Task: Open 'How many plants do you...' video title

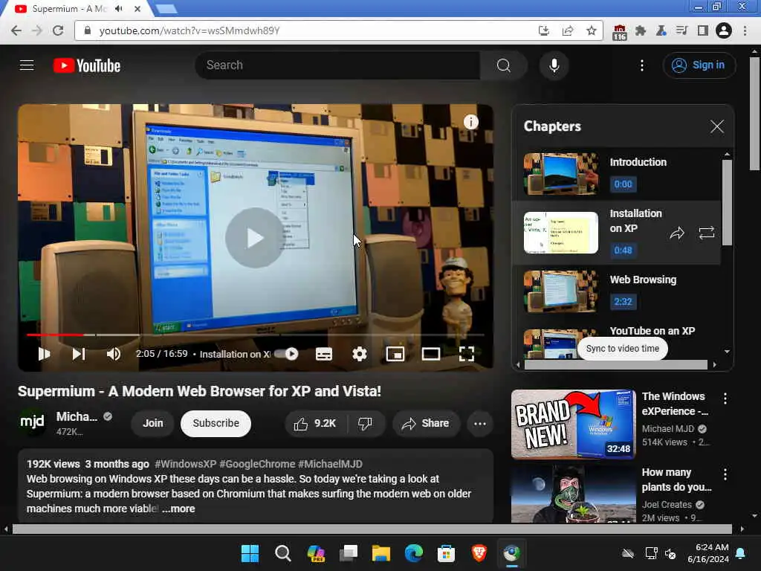Action: (676, 480)
